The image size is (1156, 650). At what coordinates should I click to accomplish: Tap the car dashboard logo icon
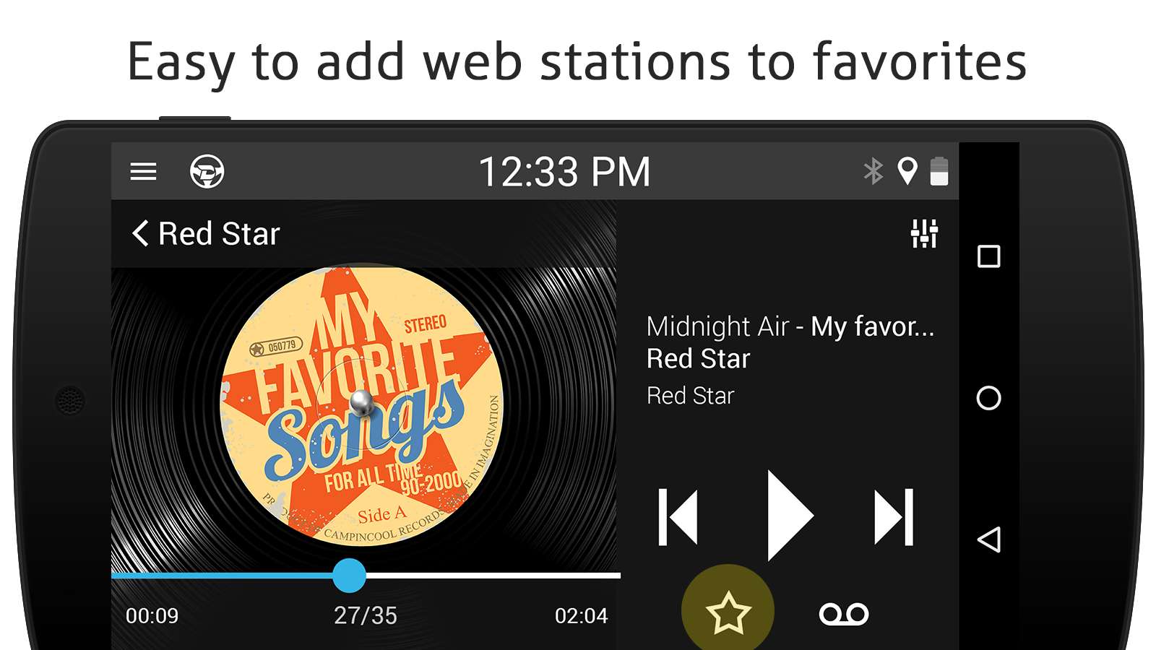point(207,172)
